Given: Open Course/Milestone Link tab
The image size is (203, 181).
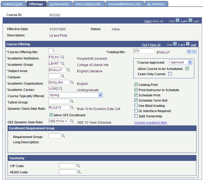Looking at the screenshot, I should coord(124,4).
